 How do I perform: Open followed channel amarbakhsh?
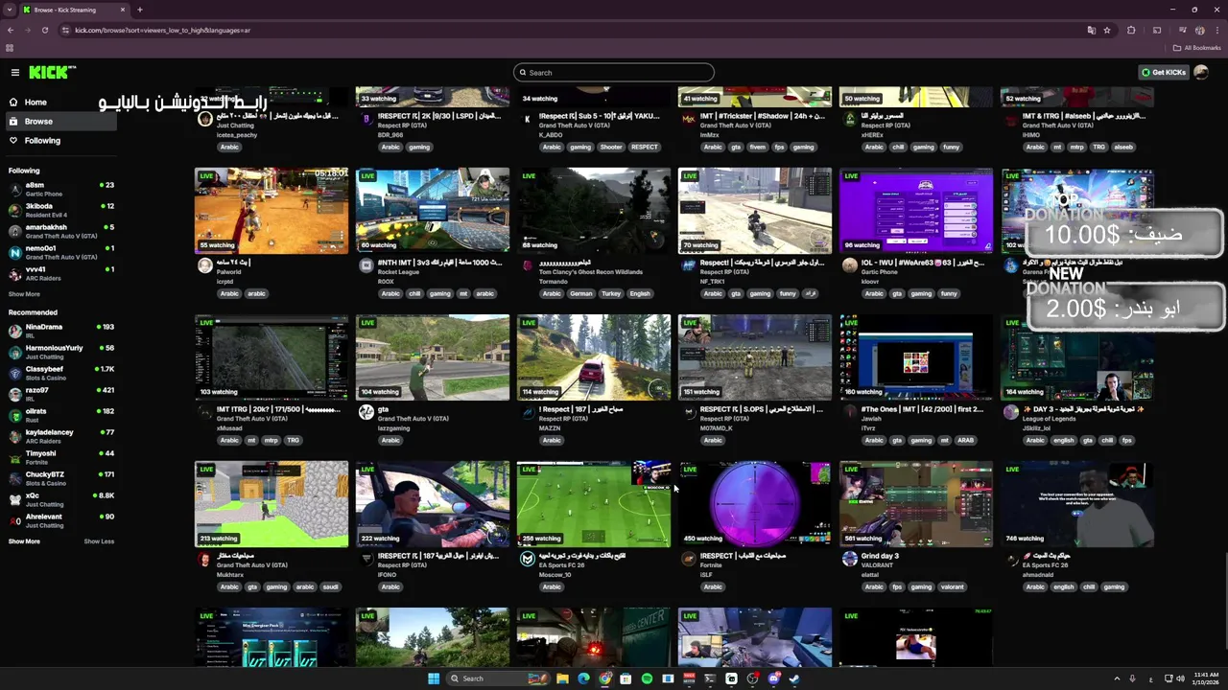[x=60, y=231]
